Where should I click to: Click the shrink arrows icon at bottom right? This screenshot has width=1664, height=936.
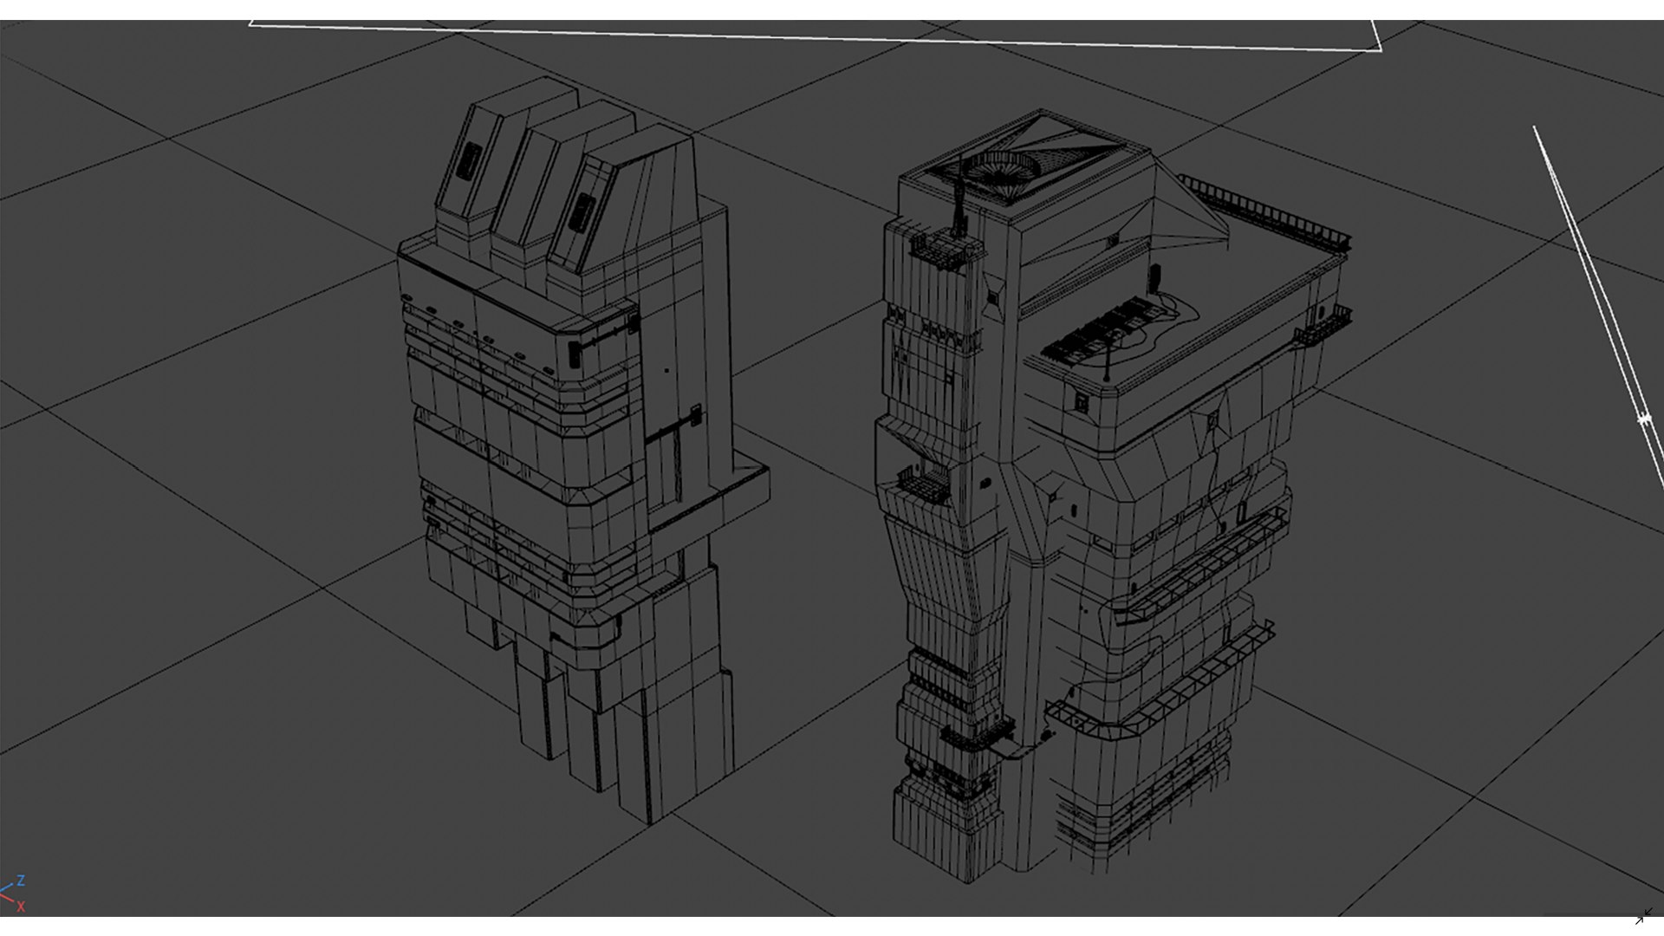pyautogui.click(x=1643, y=917)
